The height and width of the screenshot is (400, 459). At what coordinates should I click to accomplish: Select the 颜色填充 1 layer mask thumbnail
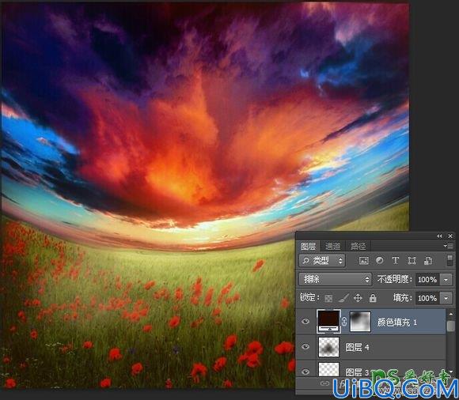tap(360, 322)
